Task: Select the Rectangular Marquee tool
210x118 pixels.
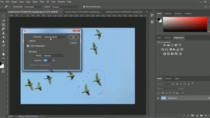Action: (3, 16)
